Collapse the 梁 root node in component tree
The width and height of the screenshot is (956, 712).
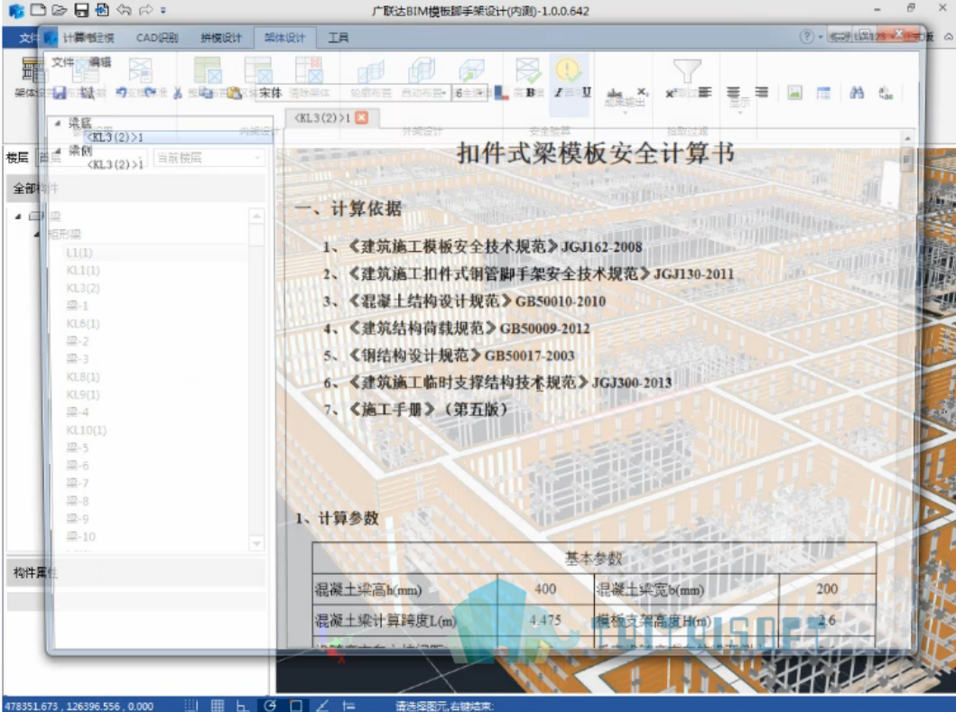point(18,216)
